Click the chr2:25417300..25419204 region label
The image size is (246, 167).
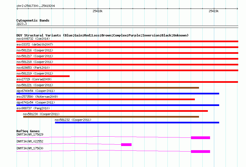click(x=36, y=6)
